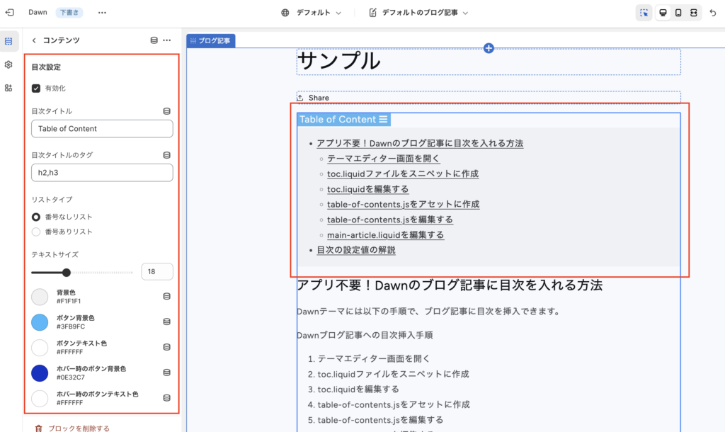The height and width of the screenshot is (432, 725).
Task: Click the hamburger icon in Table of Content
Action: 383,120
